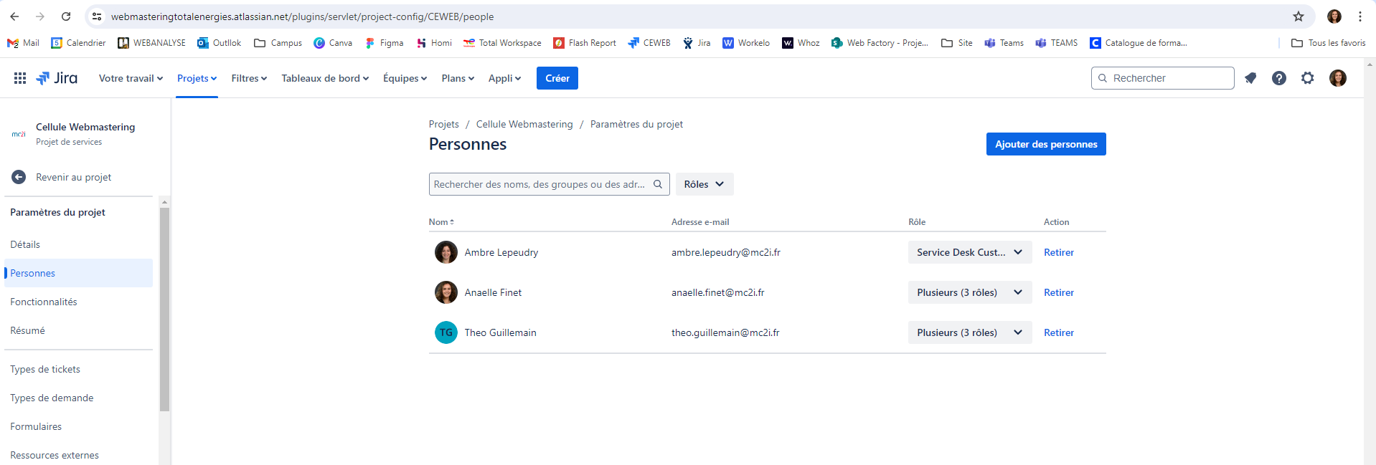Click Cellule Webmastering in the breadcrumb
The width and height of the screenshot is (1376, 465).
(x=524, y=124)
